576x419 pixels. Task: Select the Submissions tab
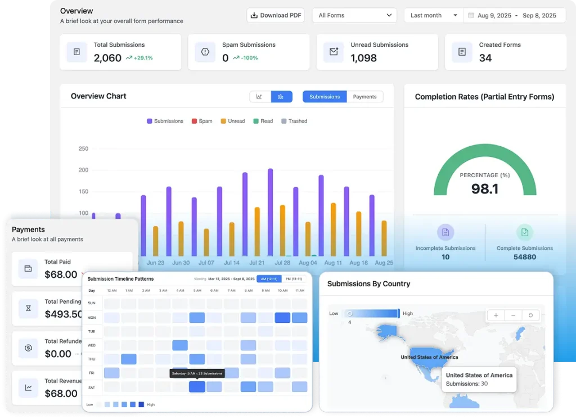coord(324,96)
